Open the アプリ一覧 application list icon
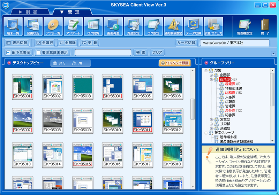The height and width of the screenshot is (195, 279). coord(53,26)
